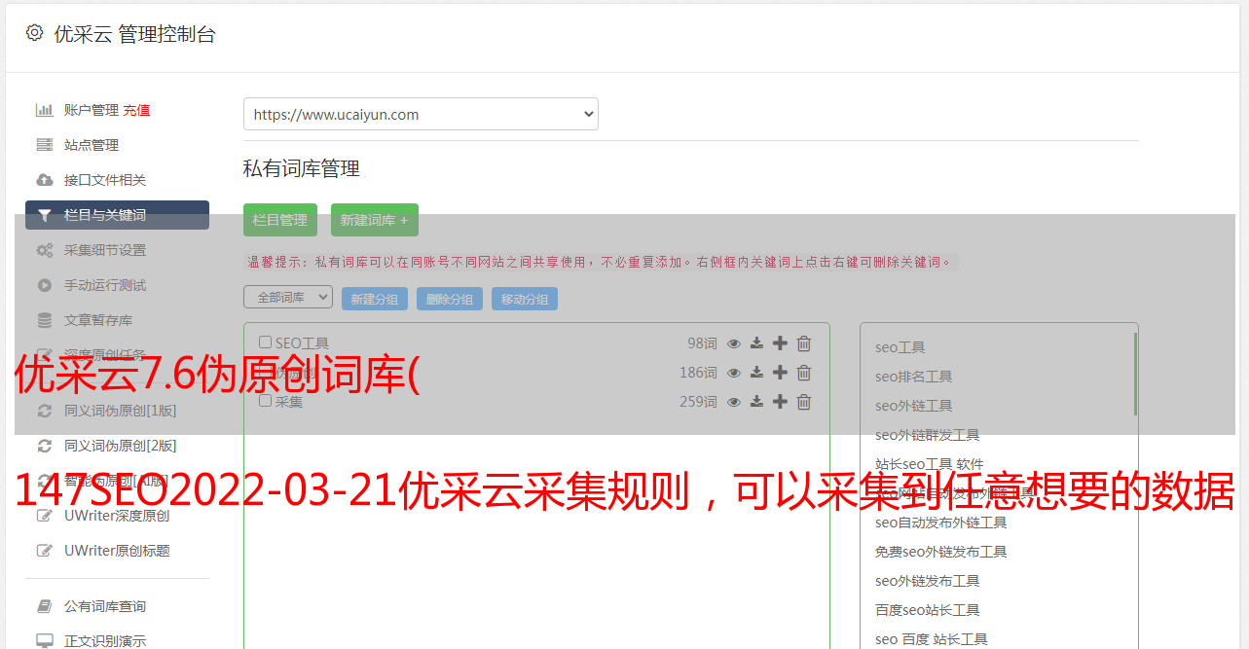View keywords of SEO工具 library
Viewport: 1249px width, 649px height.
point(734,343)
